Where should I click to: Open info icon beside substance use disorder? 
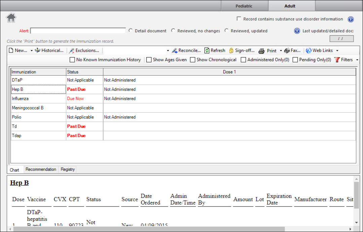(x=351, y=20)
